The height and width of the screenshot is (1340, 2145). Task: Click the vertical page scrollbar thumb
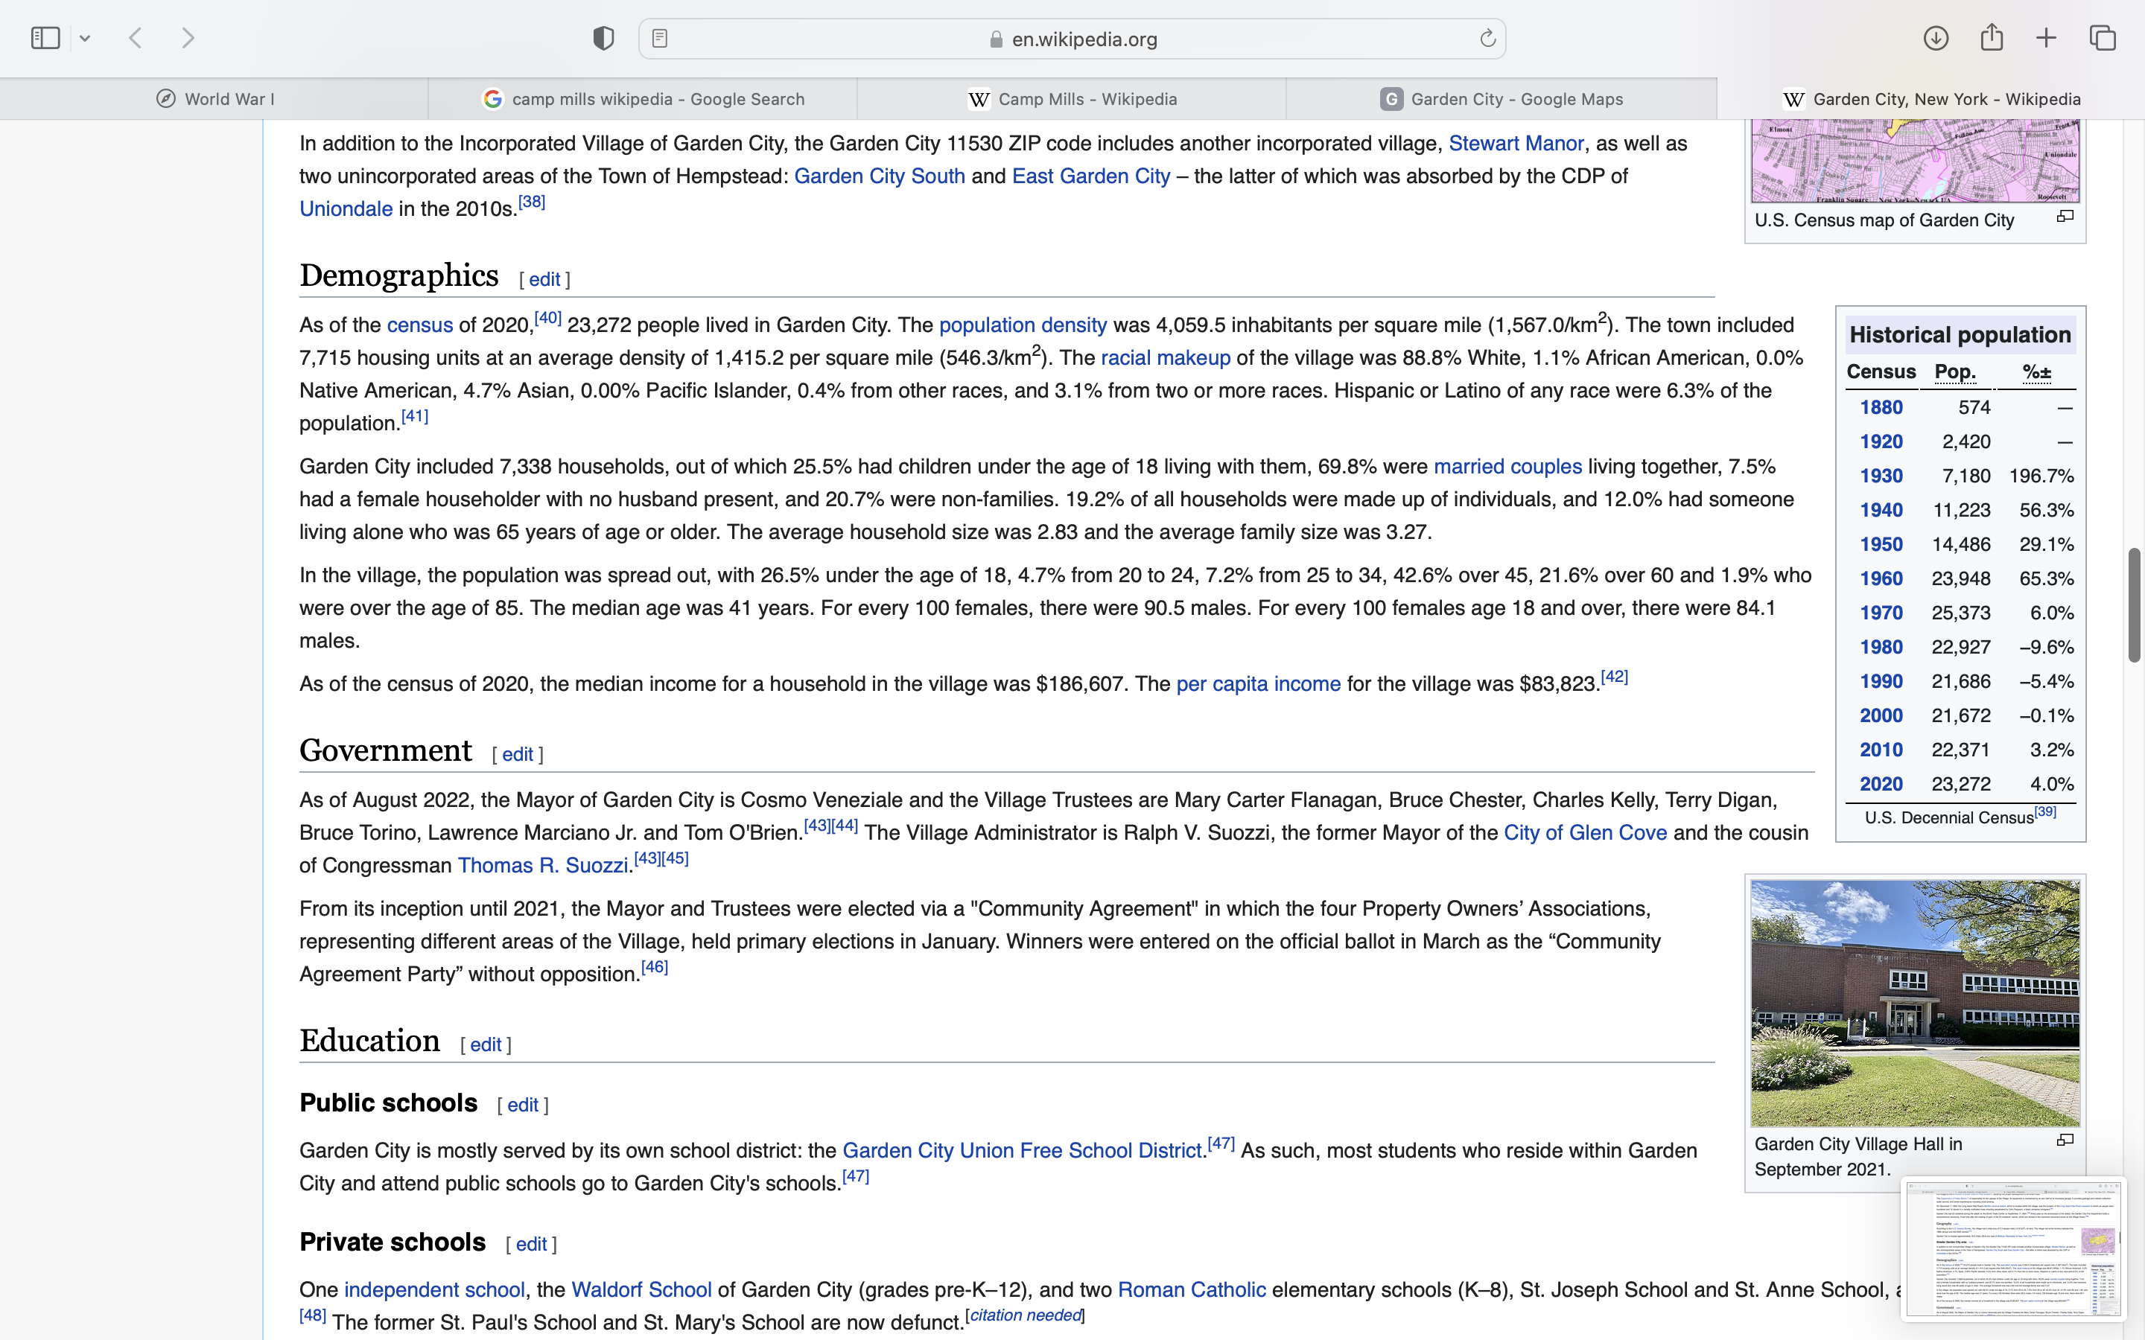(2134, 605)
